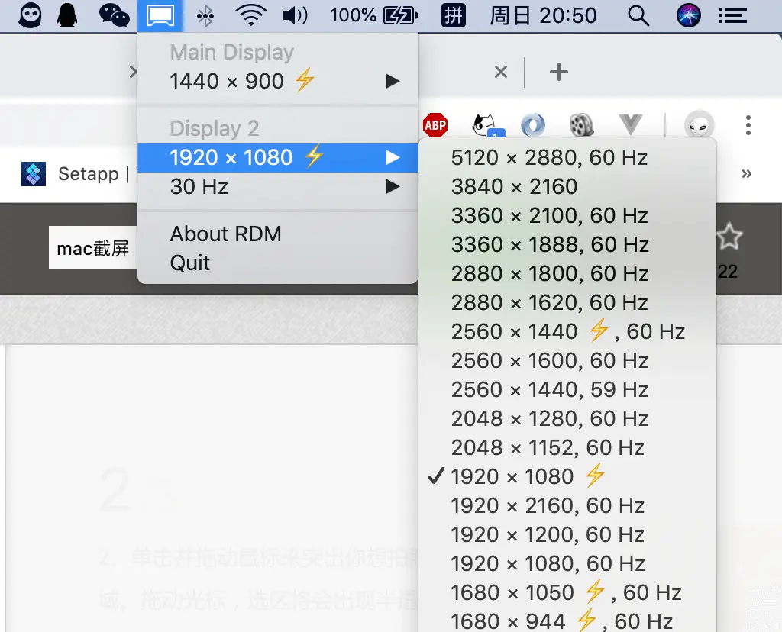Select 3360 × 2100, 60 Hz resolution
Screen dimensions: 782x632
pyautogui.click(x=567, y=215)
